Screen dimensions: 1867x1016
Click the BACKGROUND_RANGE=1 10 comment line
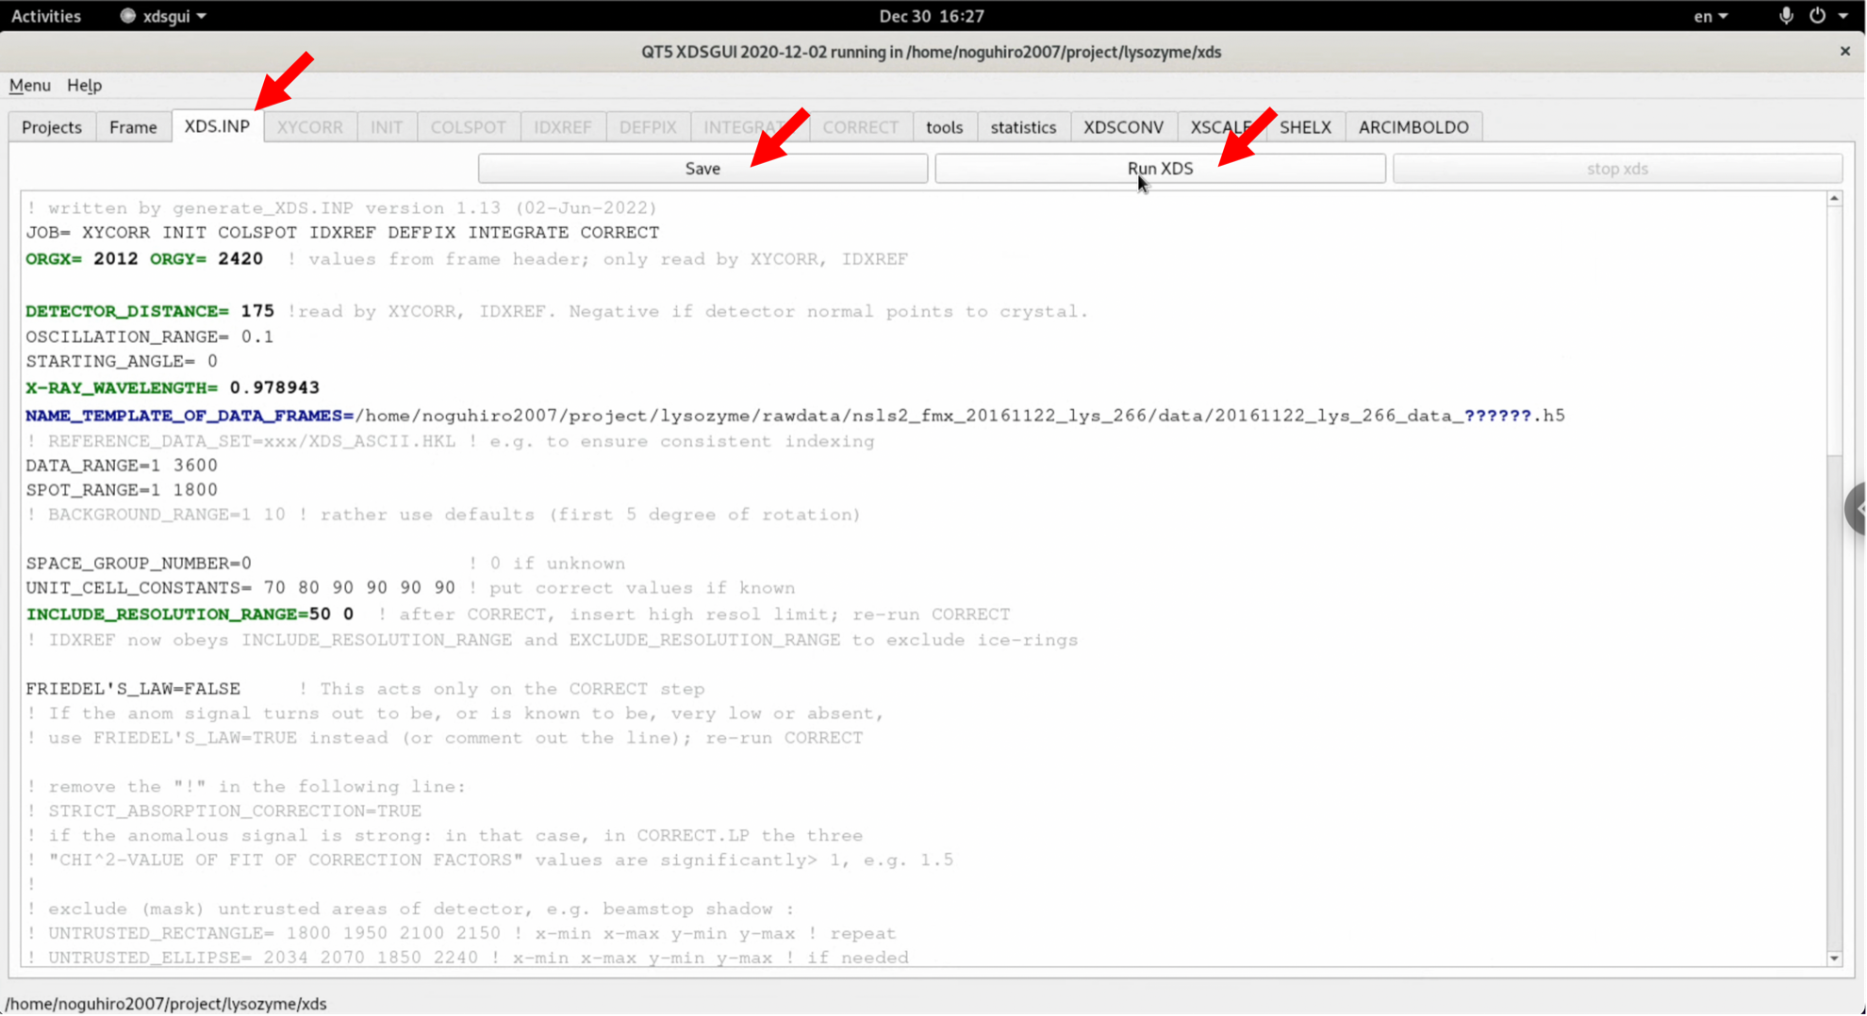[x=443, y=516]
